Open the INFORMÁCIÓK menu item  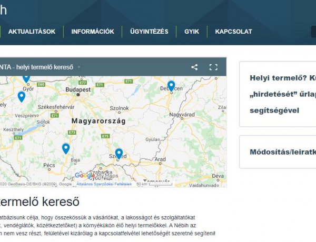93,32
